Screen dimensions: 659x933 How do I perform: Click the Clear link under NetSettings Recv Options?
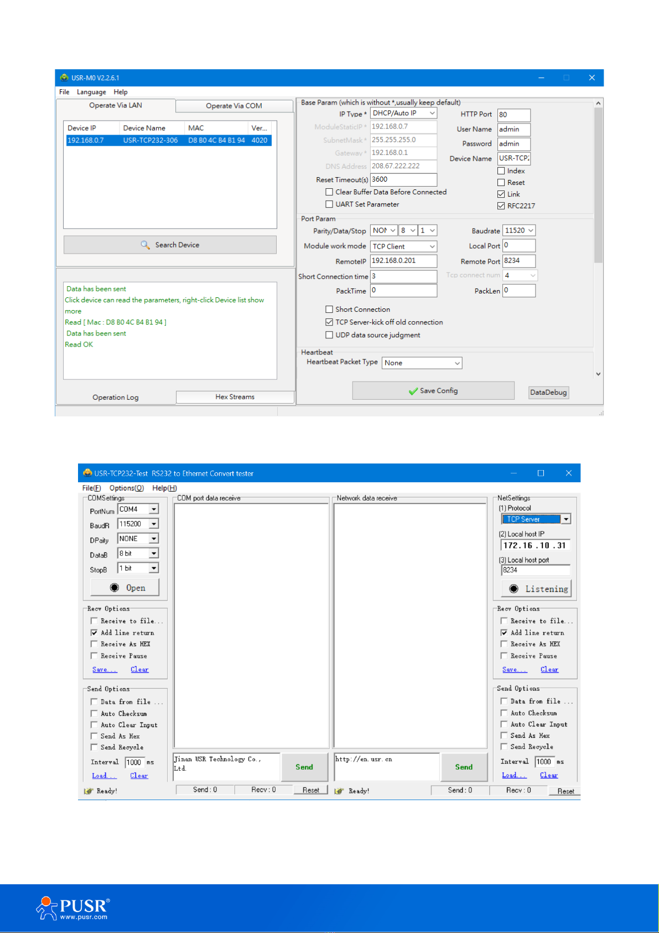[x=549, y=669]
